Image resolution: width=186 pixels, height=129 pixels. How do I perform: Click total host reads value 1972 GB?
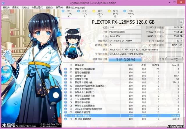[174, 27]
